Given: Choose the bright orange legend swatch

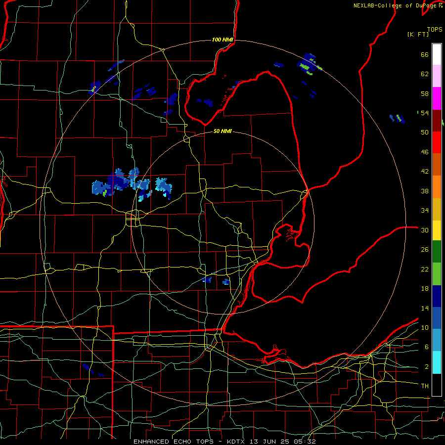Looking at the screenshot, I should [437, 187].
